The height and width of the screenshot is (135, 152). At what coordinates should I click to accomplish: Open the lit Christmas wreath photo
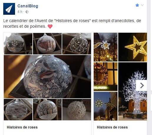[105, 77]
